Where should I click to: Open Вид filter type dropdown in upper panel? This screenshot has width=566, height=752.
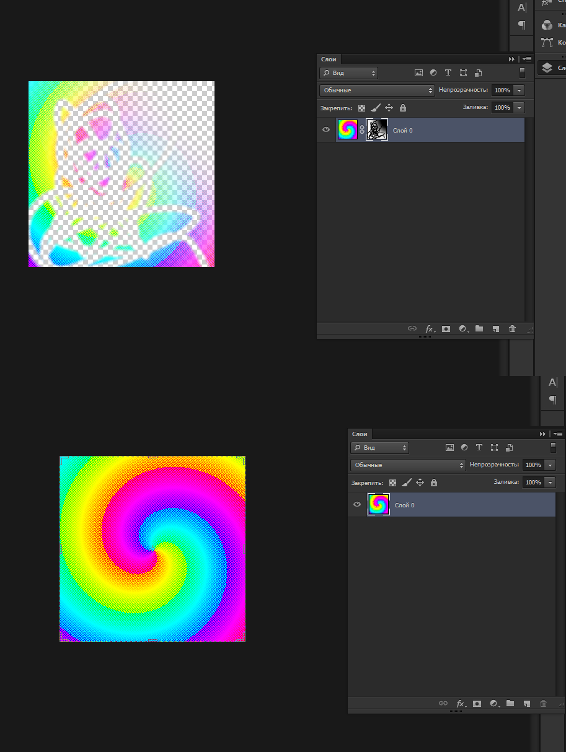348,73
